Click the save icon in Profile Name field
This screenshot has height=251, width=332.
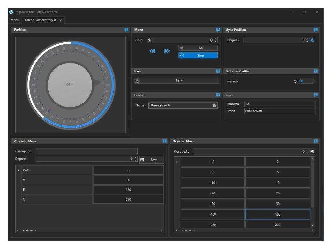[215, 105]
